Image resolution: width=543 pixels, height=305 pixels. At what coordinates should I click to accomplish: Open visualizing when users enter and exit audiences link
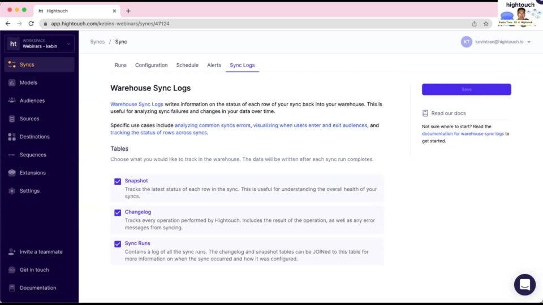[x=310, y=125]
